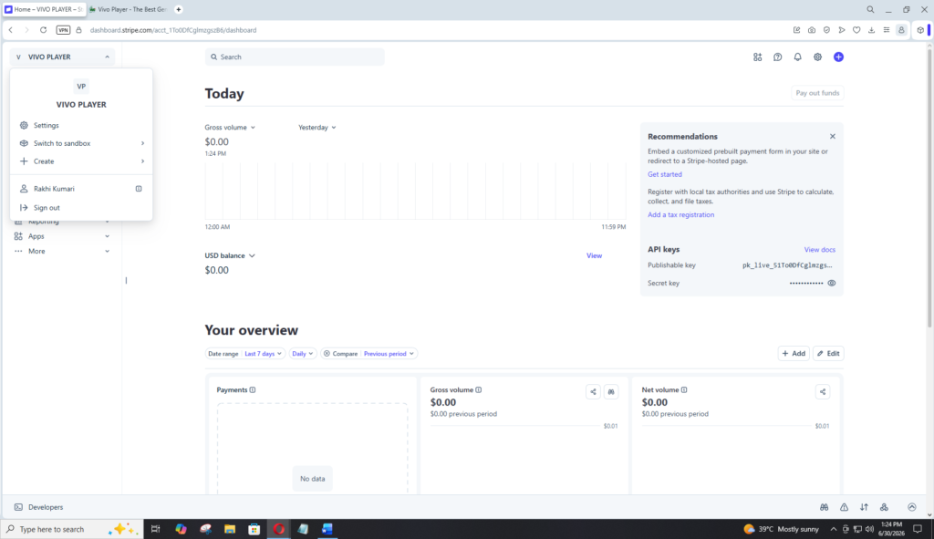Show info for Payments chart
Screen dimensions: 934x539
(253, 390)
